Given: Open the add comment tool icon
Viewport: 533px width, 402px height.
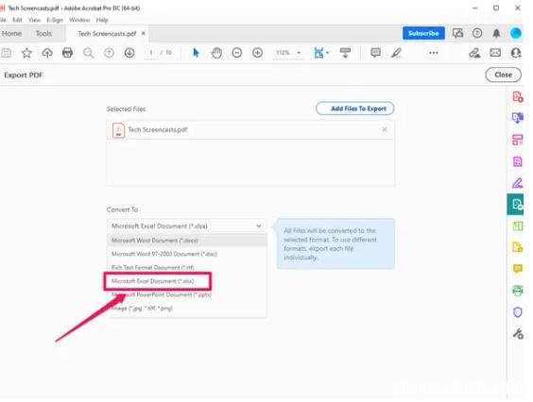Looking at the screenshot, I should tap(375, 53).
